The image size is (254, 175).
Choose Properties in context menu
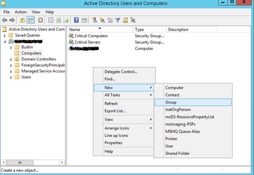pos(124,143)
